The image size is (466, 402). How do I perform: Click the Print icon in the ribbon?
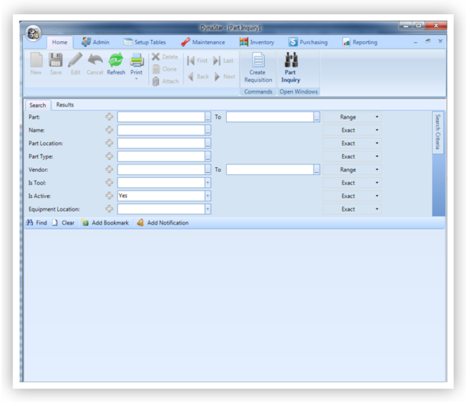(x=136, y=61)
